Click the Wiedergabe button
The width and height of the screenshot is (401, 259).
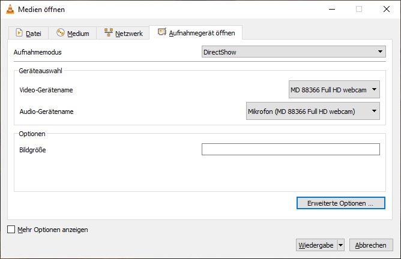click(316, 245)
